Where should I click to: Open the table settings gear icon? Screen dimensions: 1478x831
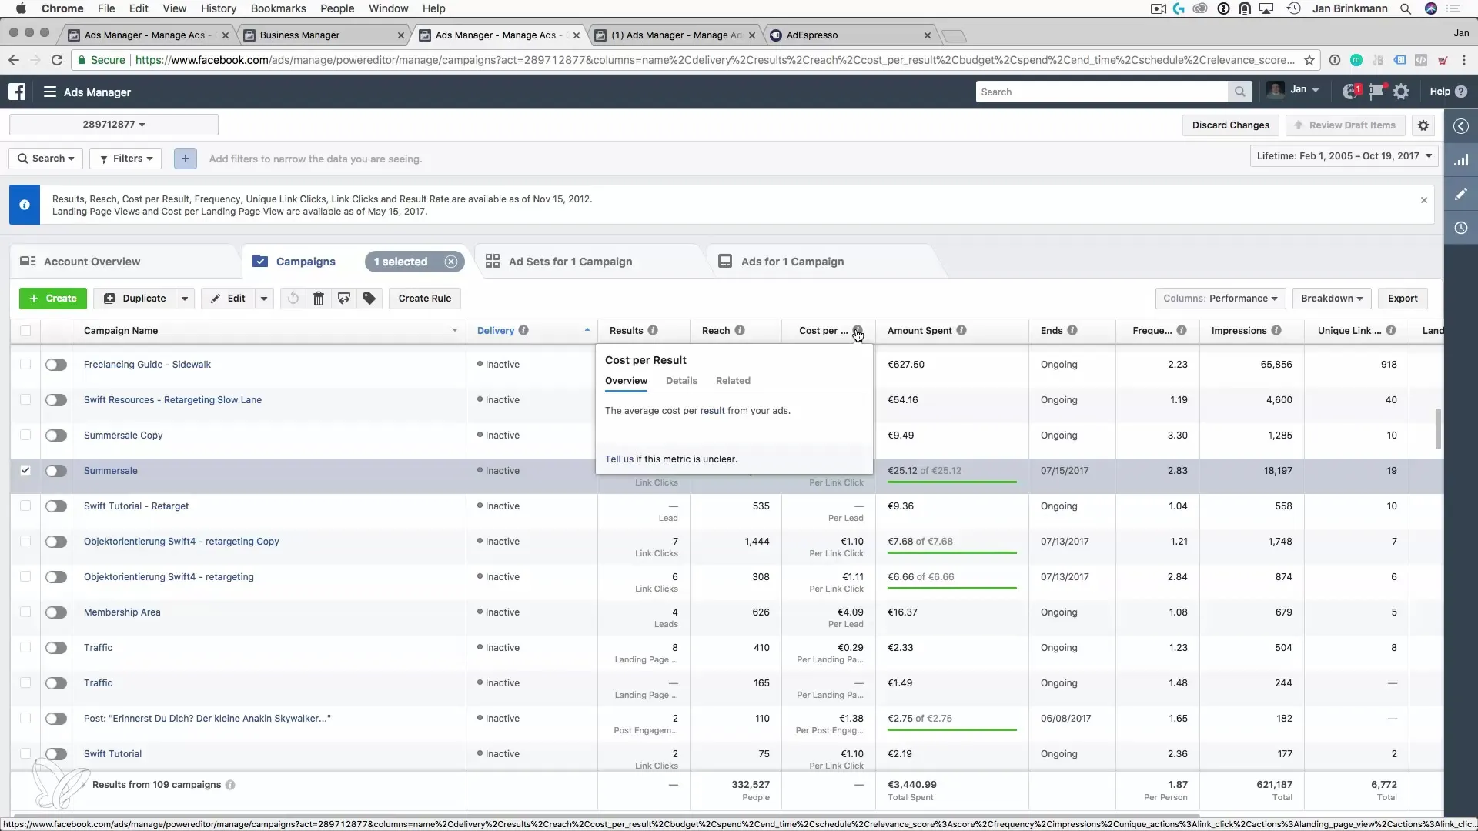(x=1423, y=125)
